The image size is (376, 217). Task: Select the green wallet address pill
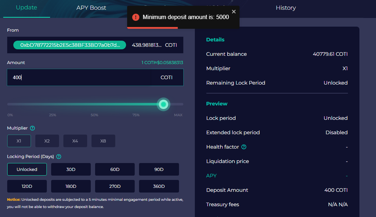coord(70,45)
